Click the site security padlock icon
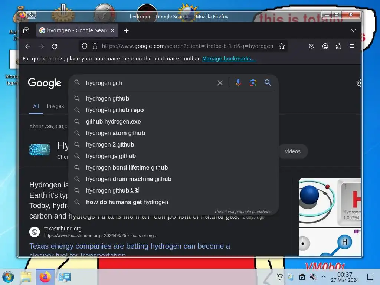Screen dimensions: 380x285 [95, 46]
